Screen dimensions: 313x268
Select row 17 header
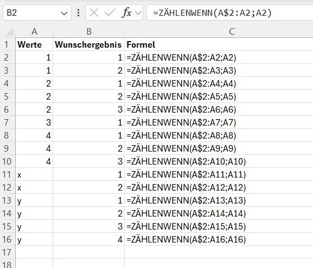8,252
